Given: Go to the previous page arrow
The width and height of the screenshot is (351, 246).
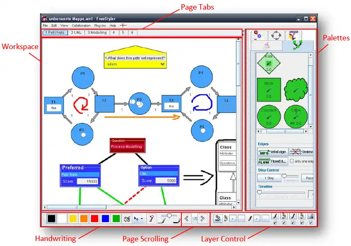Looking at the screenshot, I should click(x=187, y=219).
